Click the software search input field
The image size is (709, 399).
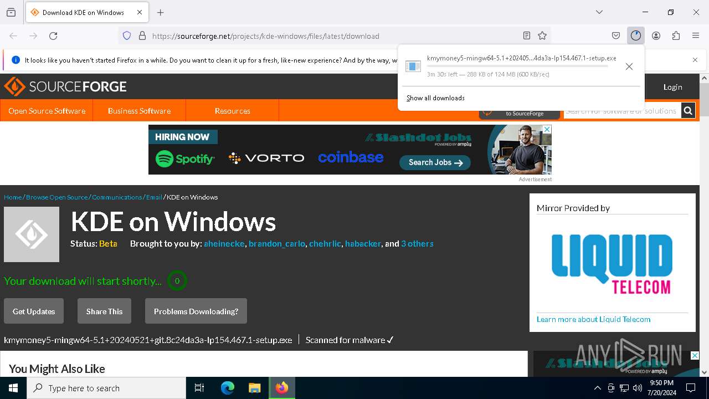click(x=622, y=111)
